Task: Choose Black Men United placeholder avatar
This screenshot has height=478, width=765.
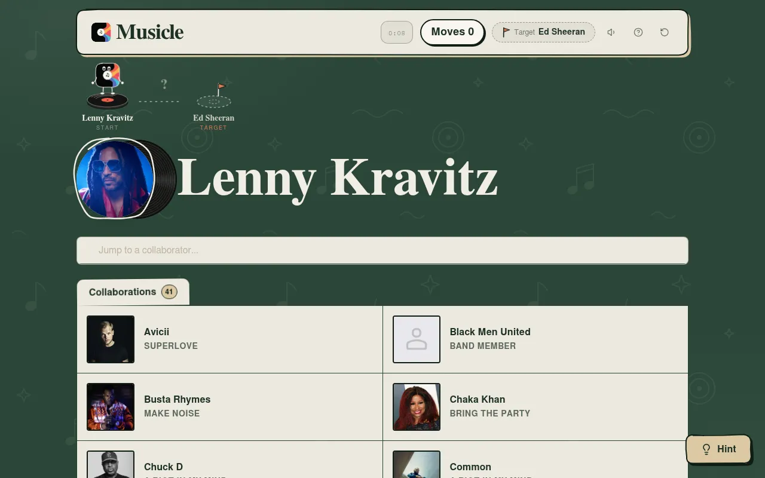Action: pos(417,339)
